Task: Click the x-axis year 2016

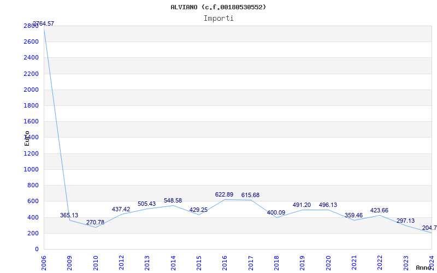Action: tap(225, 263)
